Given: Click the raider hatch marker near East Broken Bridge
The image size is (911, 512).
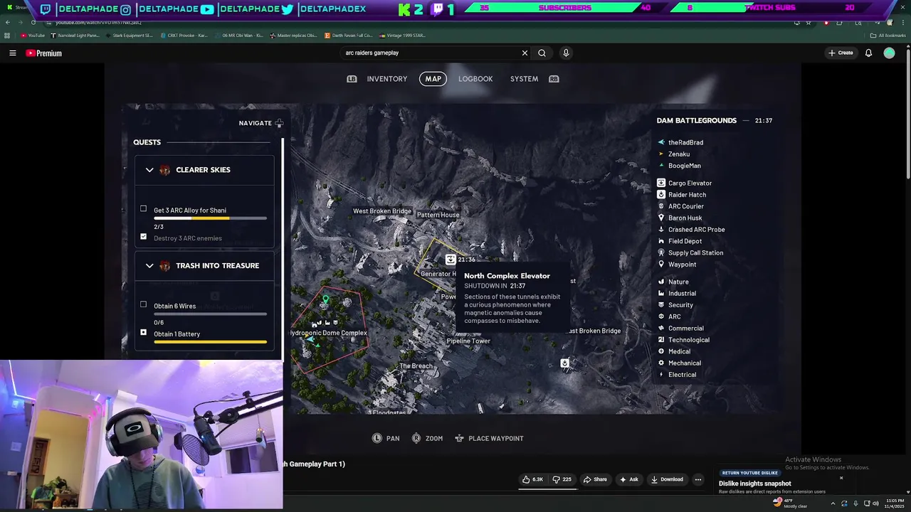Looking at the screenshot, I should pyautogui.click(x=564, y=363).
